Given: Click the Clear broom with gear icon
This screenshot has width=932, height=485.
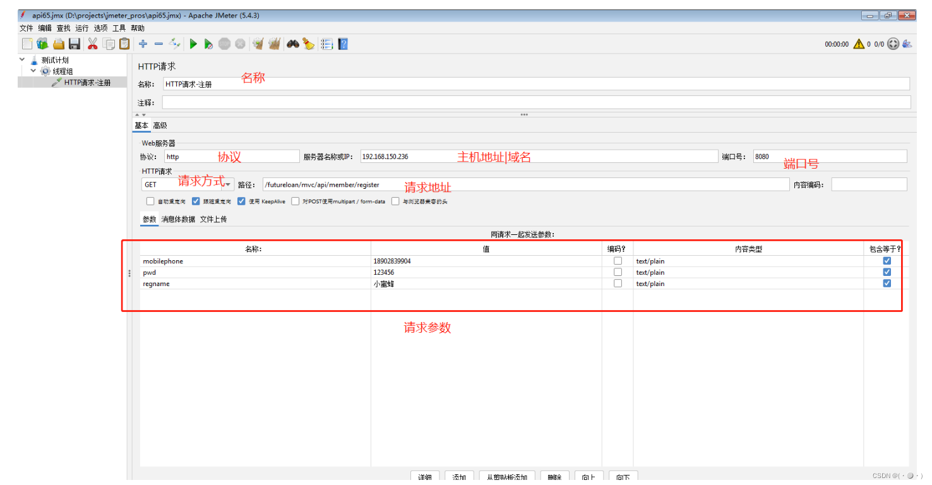Looking at the screenshot, I should (258, 44).
